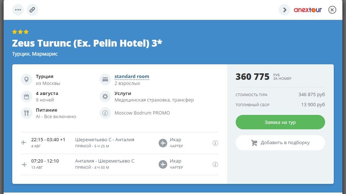Submit the green 'Заявка на тур' button
This screenshot has height=194, width=346.
tap(280, 122)
